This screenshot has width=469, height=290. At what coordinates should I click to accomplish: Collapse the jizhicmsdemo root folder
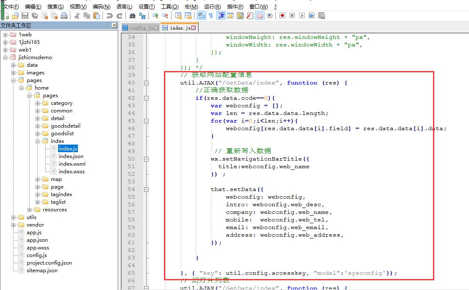(x=6, y=57)
